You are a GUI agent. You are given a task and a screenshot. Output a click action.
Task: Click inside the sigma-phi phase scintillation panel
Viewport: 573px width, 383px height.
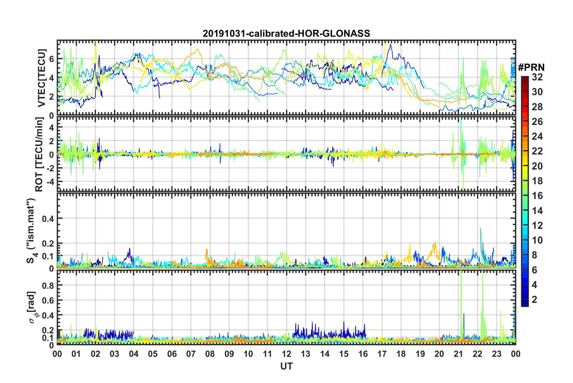286,307
